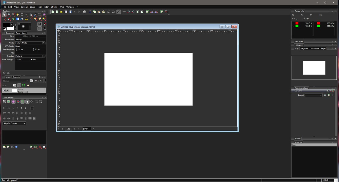Click the Text Styles panel title
The height and width of the screenshot is (182, 339).
299,41
